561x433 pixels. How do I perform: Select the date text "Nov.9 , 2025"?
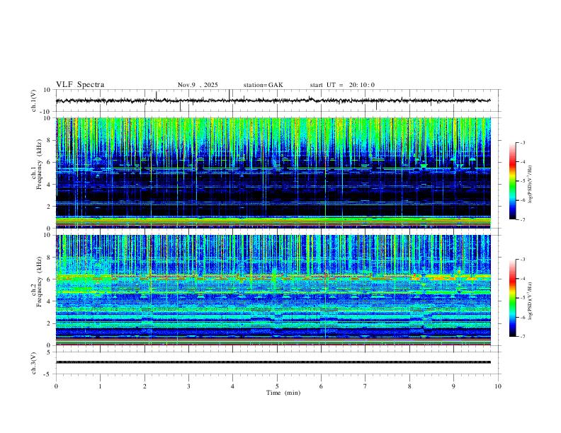click(198, 85)
